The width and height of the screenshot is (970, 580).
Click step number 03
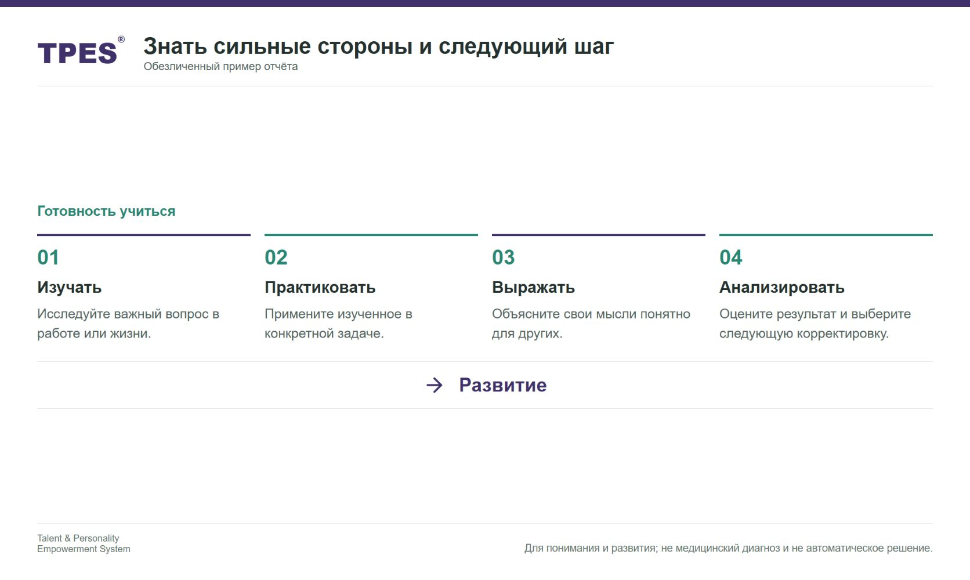click(x=504, y=258)
